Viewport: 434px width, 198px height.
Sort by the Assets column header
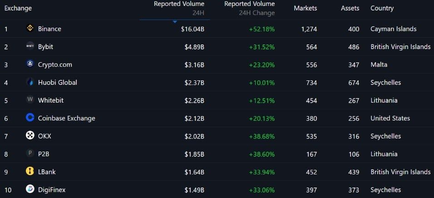350,8
